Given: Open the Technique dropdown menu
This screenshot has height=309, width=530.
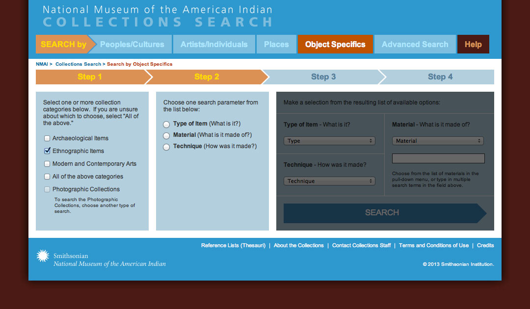Looking at the screenshot, I should 329,181.
